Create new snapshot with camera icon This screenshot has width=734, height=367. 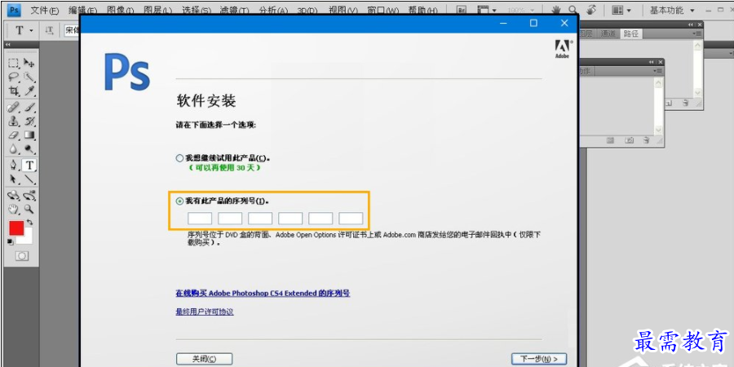[630, 140]
